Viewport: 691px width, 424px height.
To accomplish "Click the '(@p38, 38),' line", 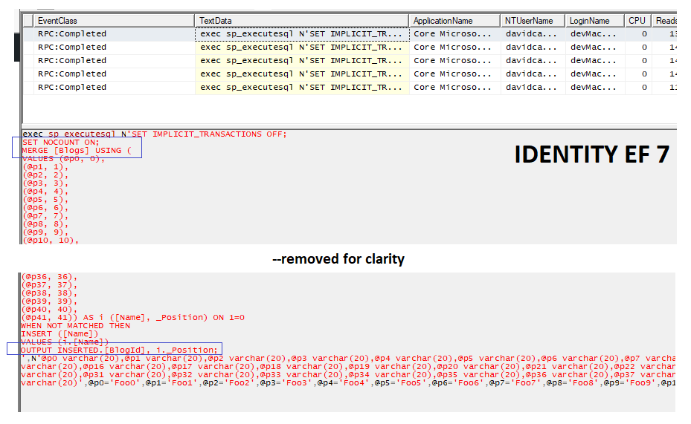I will coord(49,293).
